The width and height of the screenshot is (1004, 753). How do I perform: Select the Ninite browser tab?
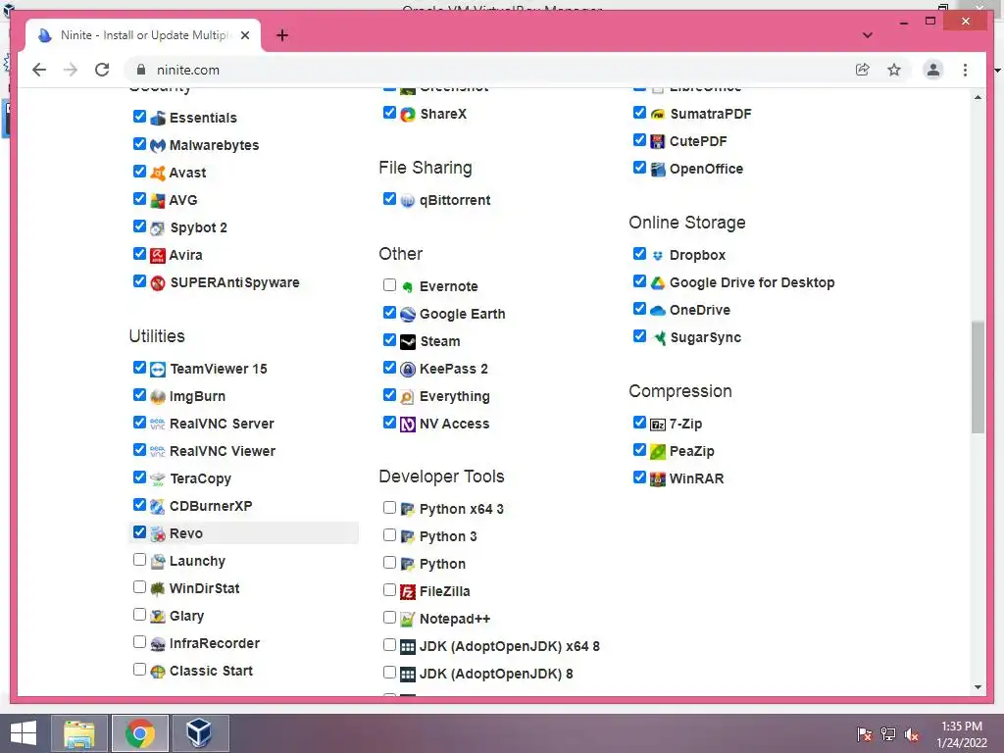pyautogui.click(x=144, y=35)
